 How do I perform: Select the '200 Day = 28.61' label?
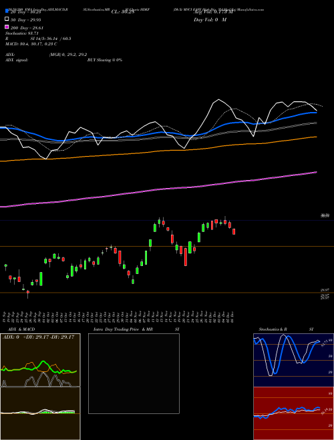tap(27, 28)
